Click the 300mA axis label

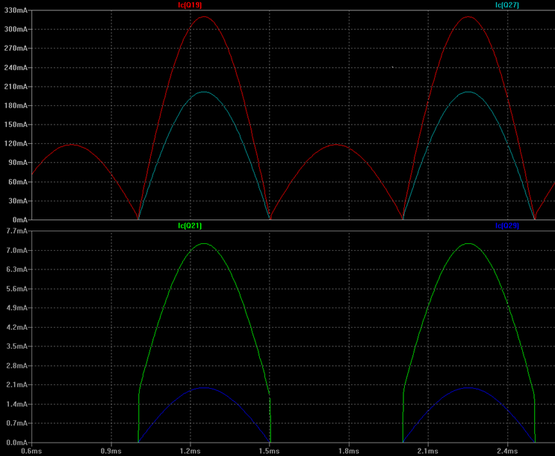pyautogui.click(x=16, y=29)
